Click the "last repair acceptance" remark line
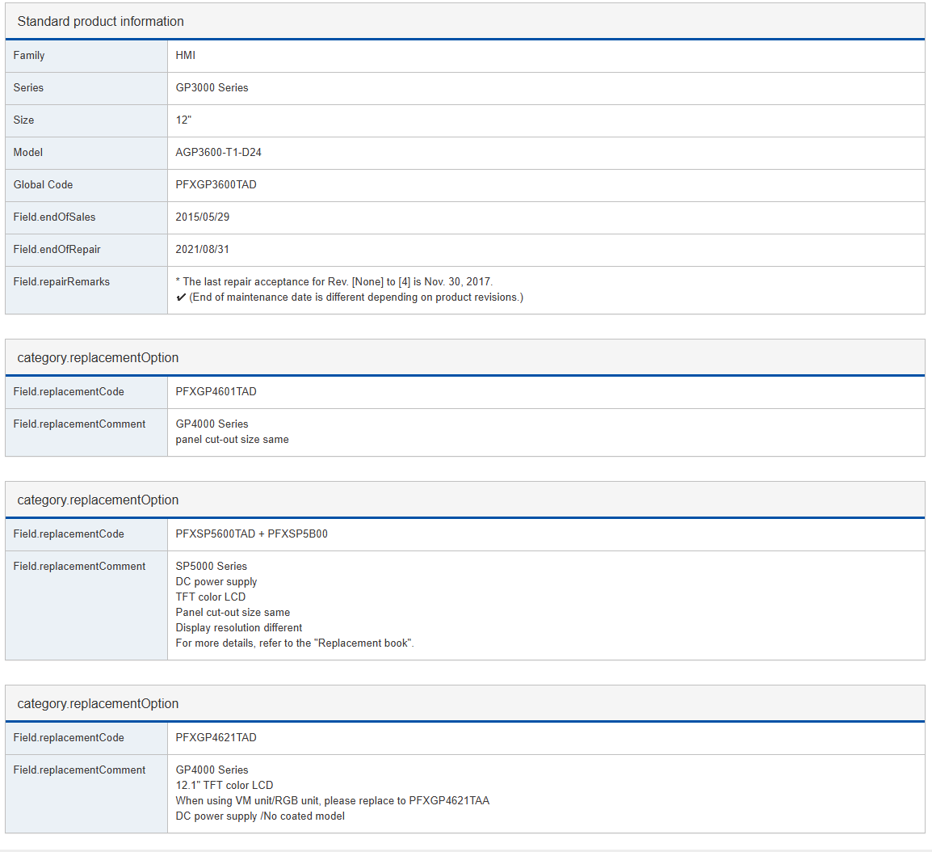The width and height of the screenshot is (932, 852). click(x=334, y=281)
